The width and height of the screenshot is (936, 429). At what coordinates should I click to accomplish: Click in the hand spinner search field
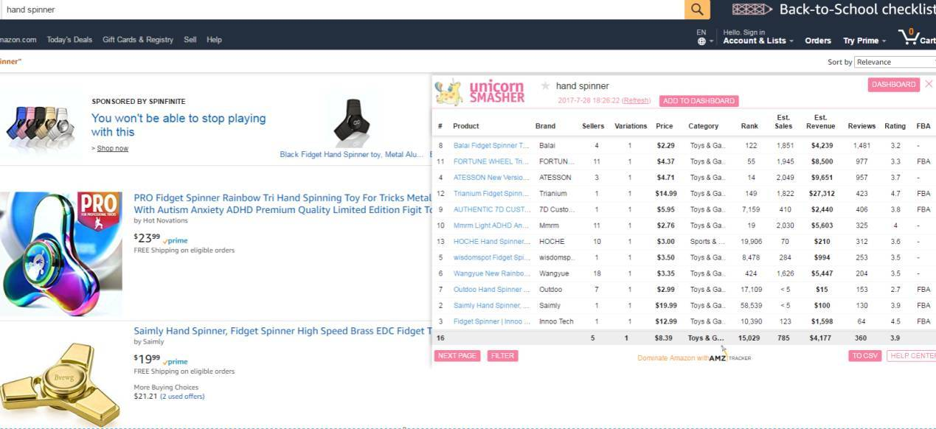click(342, 10)
